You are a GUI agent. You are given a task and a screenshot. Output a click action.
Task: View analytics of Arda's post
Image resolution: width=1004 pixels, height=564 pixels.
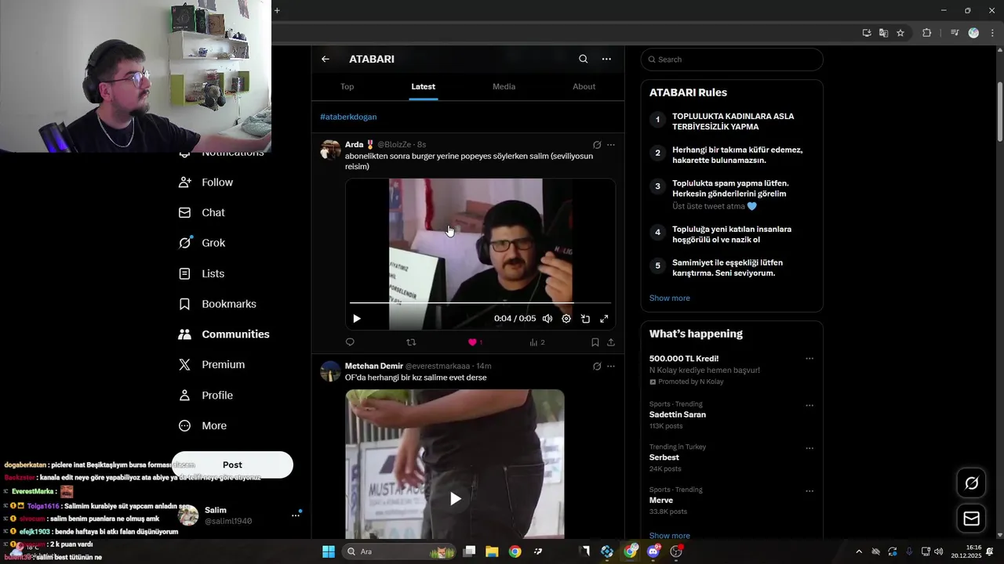(537, 342)
